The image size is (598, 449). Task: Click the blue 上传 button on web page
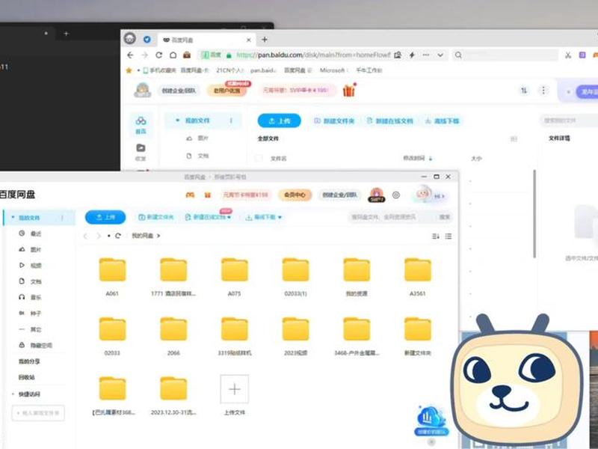coord(279,120)
